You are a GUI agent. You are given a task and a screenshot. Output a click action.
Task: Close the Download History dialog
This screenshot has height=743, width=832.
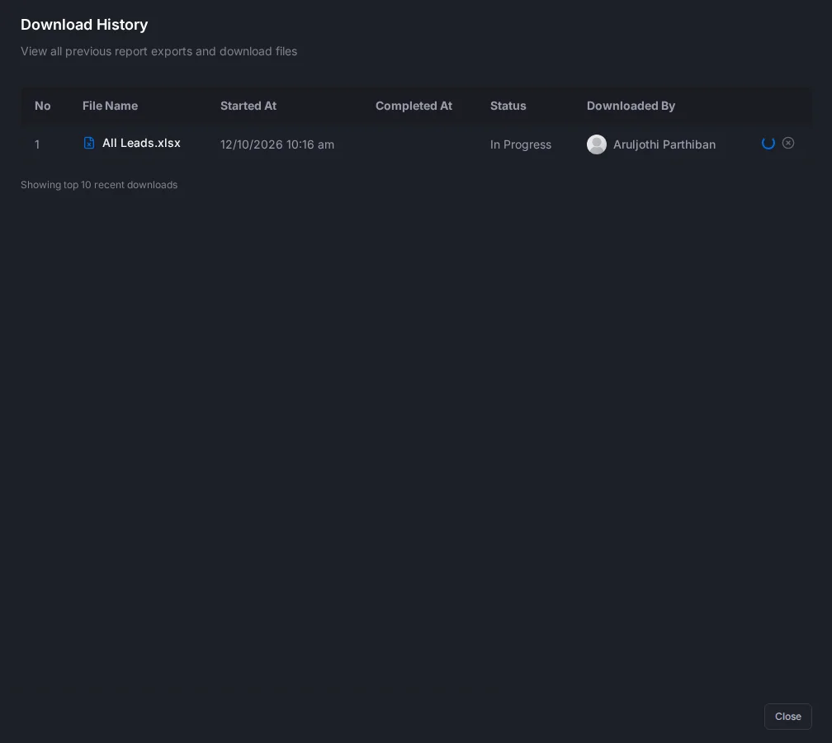[x=787, y=716]
